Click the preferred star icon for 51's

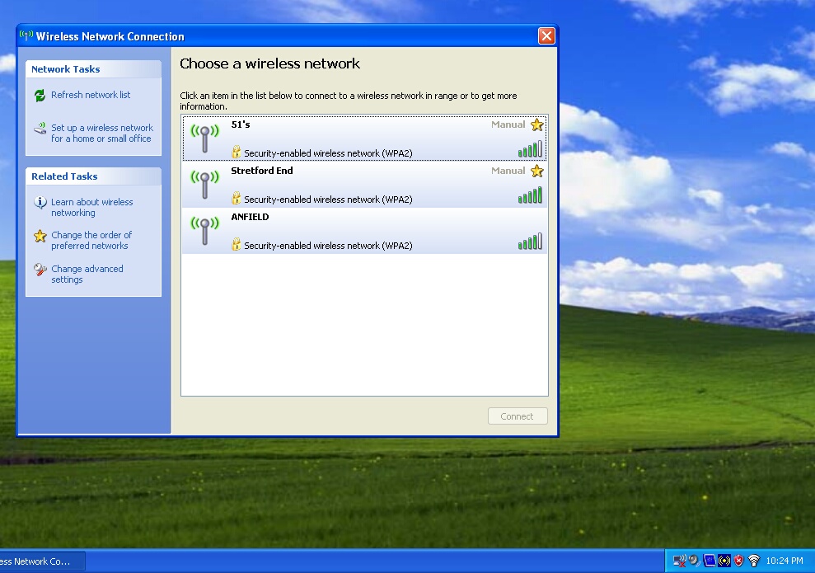pyautogui.click(x=537, y=124)
